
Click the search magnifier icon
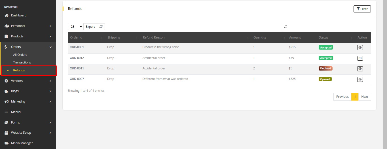[286, 27]
